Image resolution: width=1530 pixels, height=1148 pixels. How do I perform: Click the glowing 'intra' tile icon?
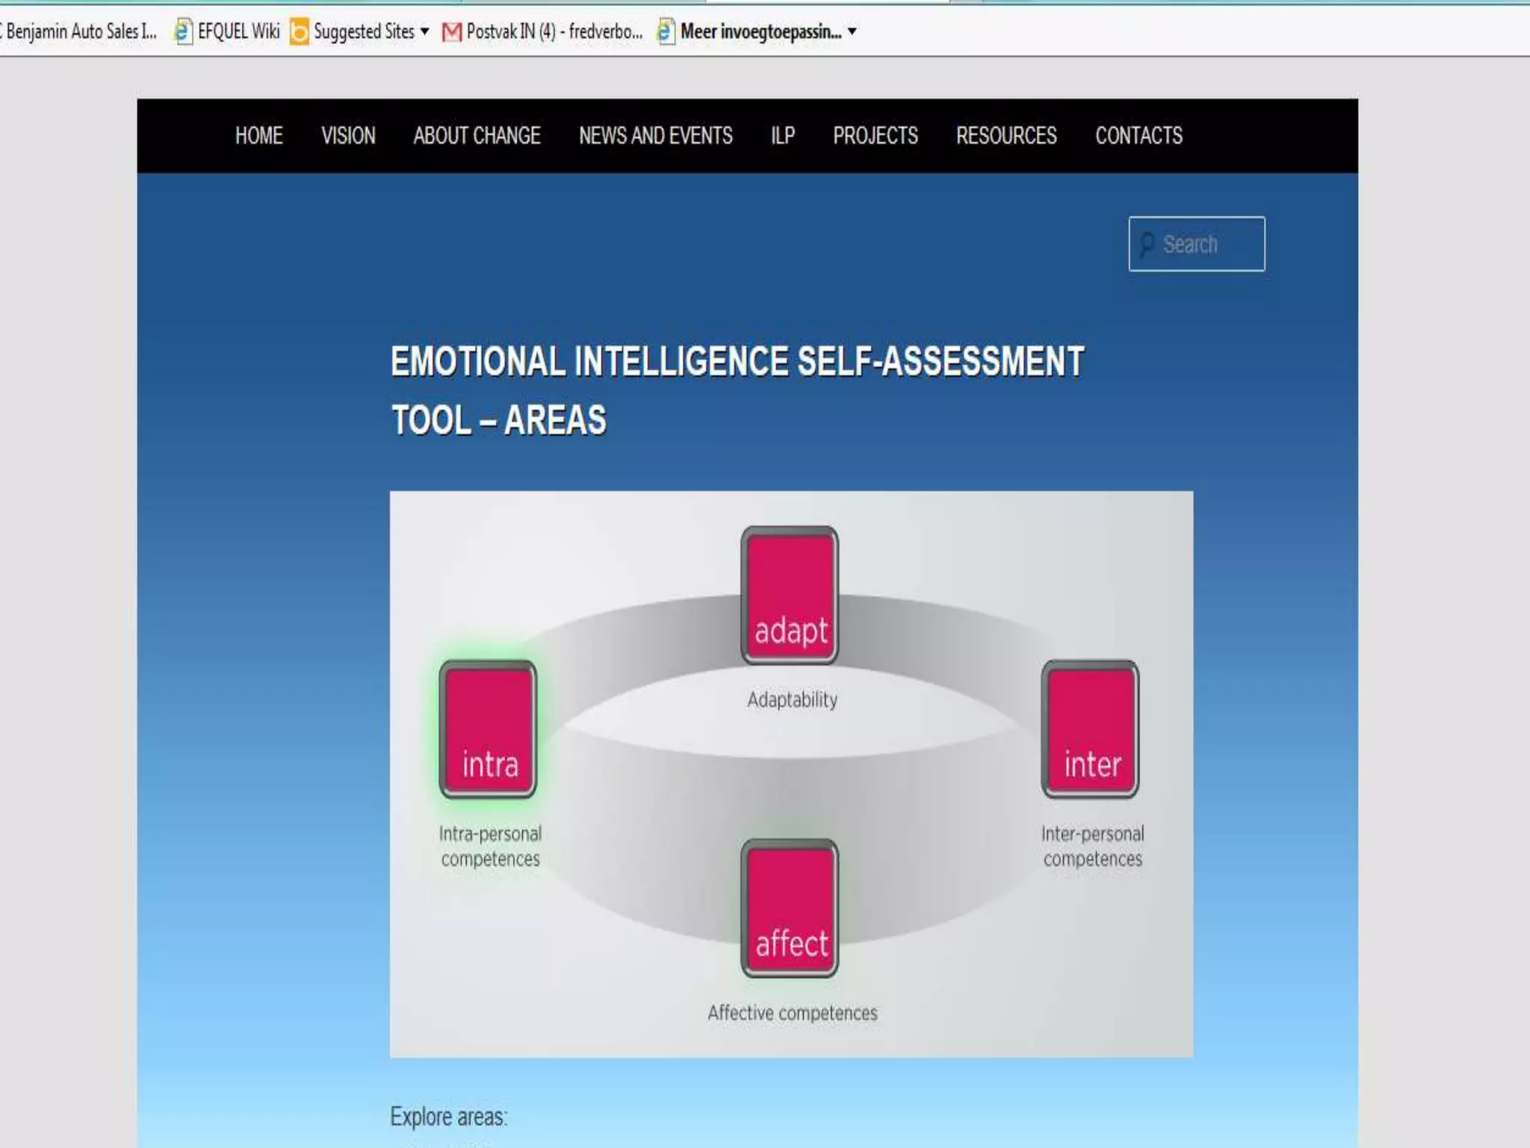[x=488, y=729]
